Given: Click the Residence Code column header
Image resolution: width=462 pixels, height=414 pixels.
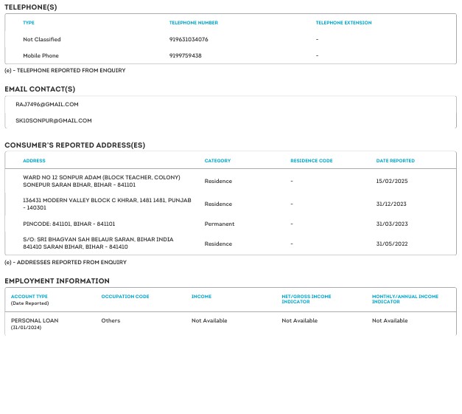Looking at the screenshot, I should tap(312, 160).
